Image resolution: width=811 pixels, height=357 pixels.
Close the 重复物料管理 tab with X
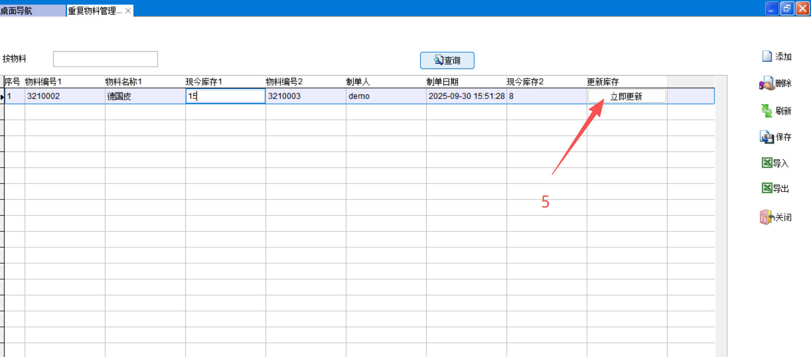point(128,11)
